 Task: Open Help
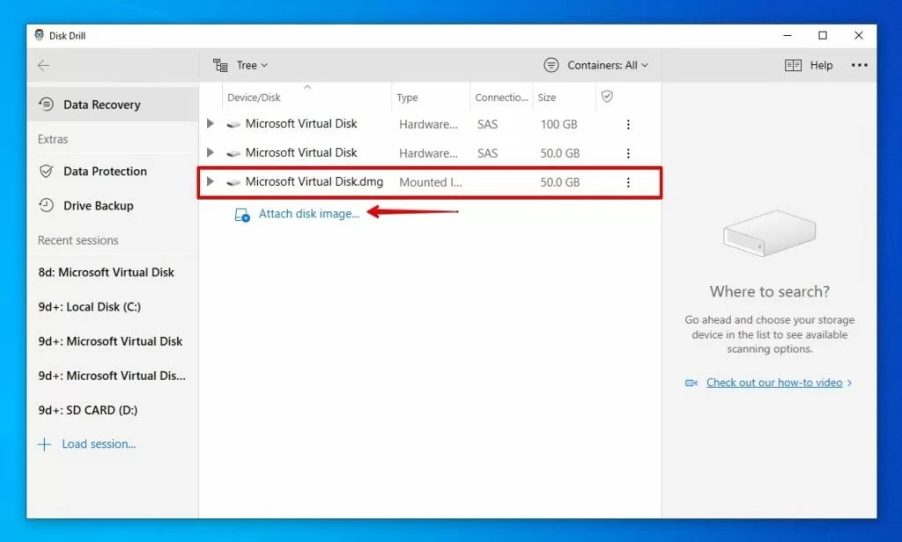[x=821, y=65]
